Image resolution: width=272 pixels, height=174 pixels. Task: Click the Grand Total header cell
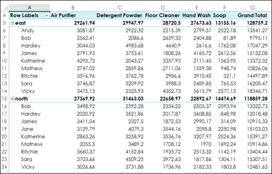click(x=252, y=15)
